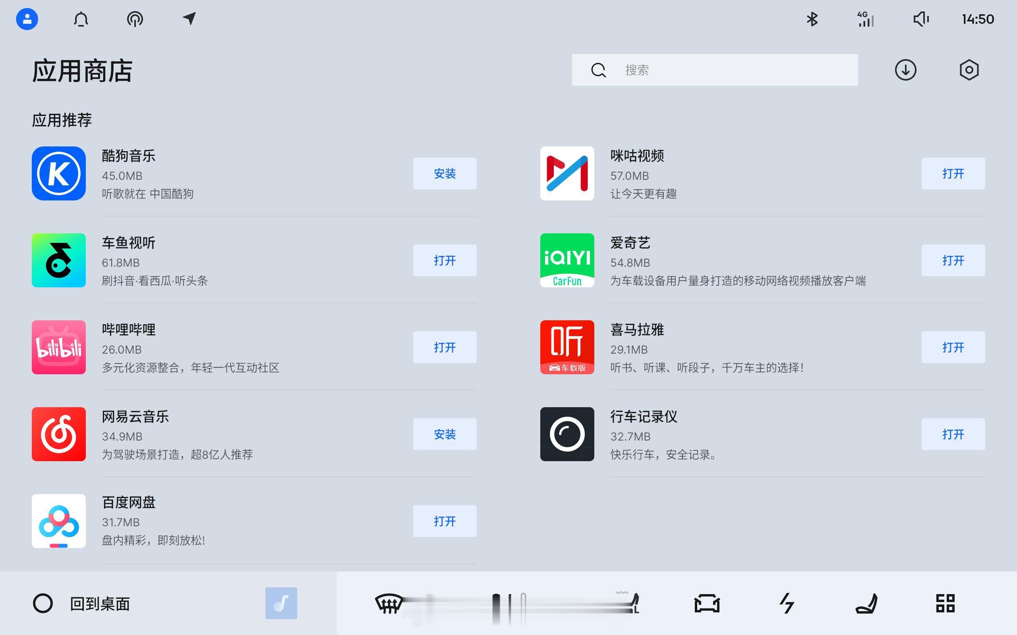Select the 哔哩哔哩 app title

pyautogui.click(x=129, y=330)
